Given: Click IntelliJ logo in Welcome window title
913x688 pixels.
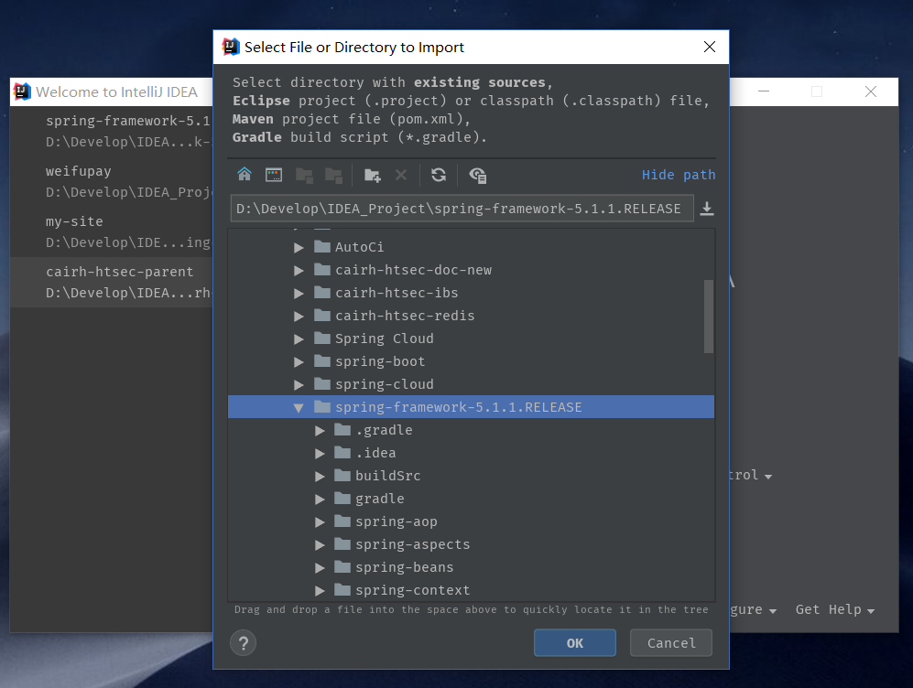Looking at the screenshot, I should [x=22, y=91].
